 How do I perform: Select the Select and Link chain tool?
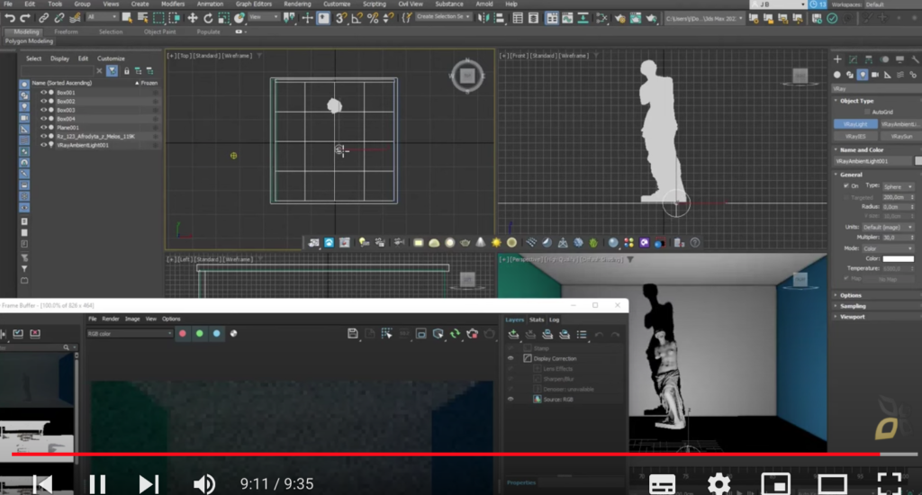click(43, 18)
